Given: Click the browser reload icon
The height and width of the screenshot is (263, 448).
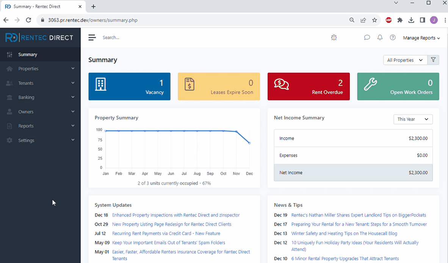Looking at the screenshot, I should 28,20.
